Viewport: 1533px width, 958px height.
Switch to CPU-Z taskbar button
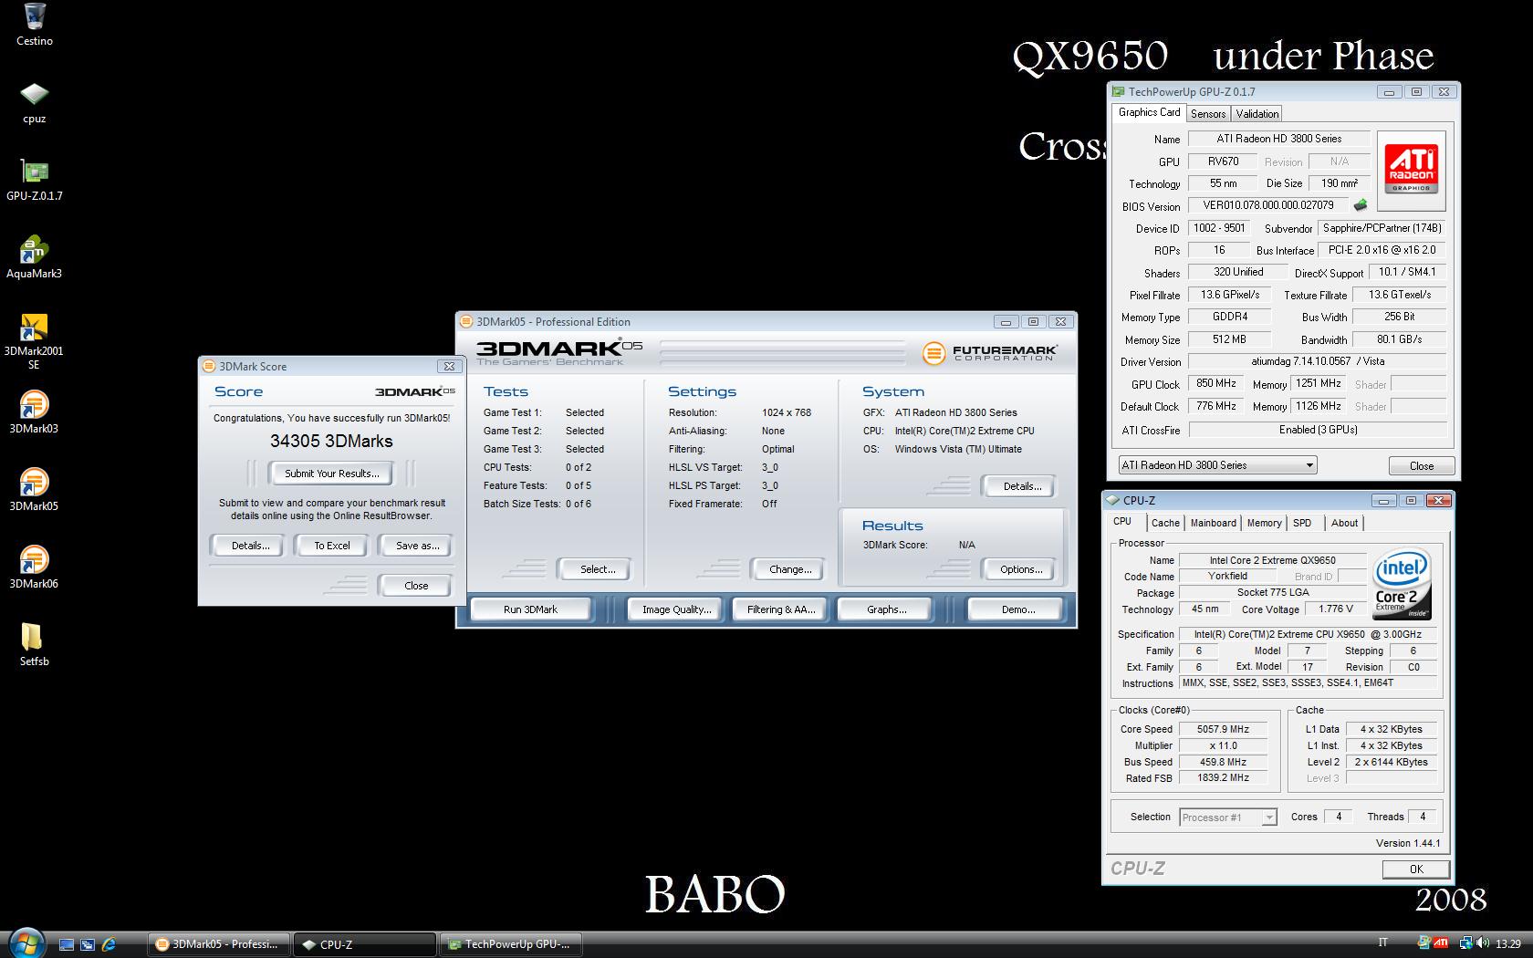tap(365, 944)
